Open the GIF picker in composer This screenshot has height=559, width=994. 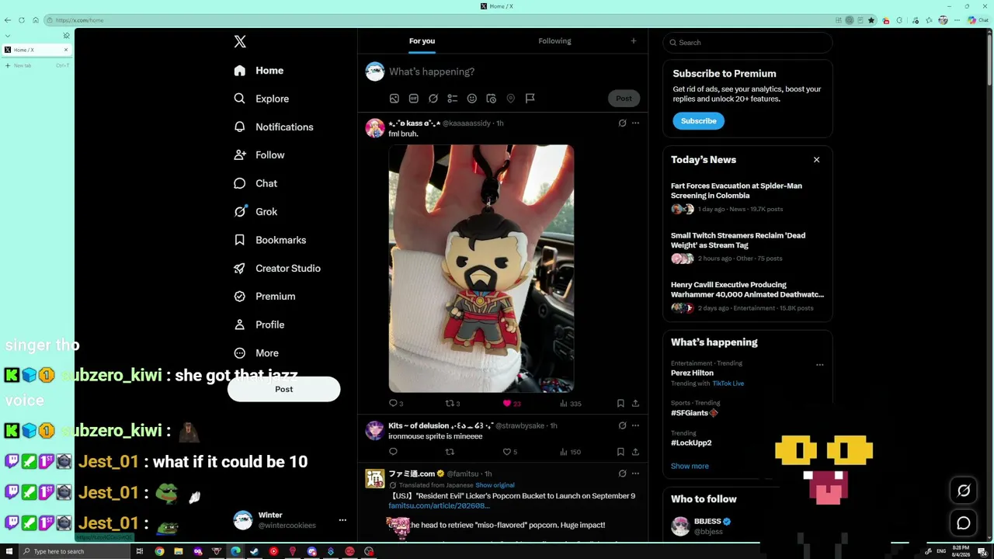414,99
